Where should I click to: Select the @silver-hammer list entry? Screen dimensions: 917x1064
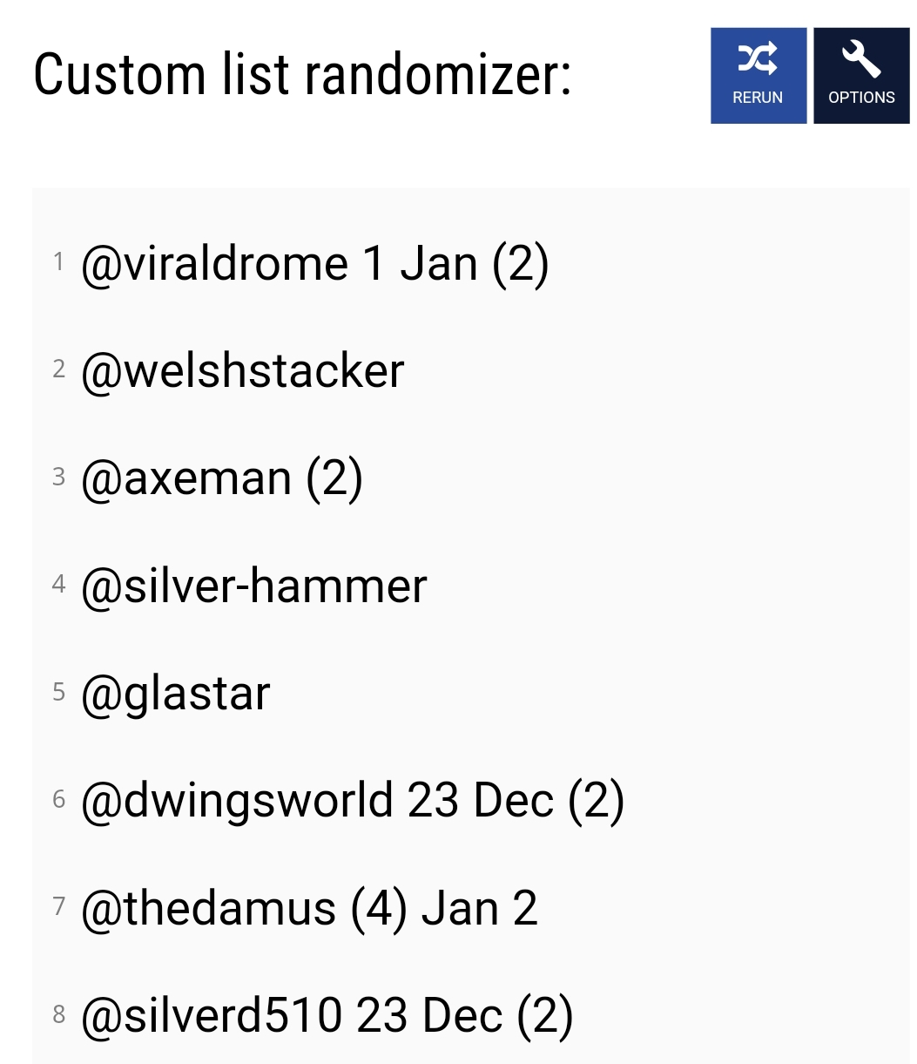[x=253, y=586]
